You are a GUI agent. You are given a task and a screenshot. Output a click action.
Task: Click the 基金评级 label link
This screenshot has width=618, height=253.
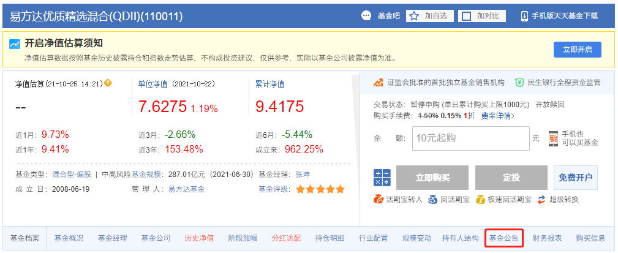[273, 189]
